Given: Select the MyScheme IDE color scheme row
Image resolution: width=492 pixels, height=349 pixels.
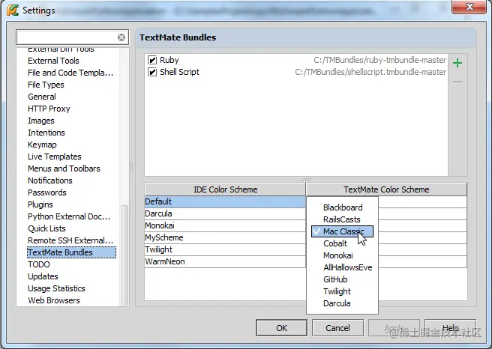Looking at the screenshot, I should (x=225, y=237).
